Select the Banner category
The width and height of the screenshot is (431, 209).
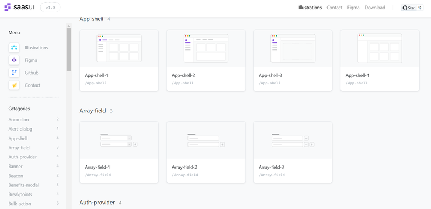coord(16,167)
